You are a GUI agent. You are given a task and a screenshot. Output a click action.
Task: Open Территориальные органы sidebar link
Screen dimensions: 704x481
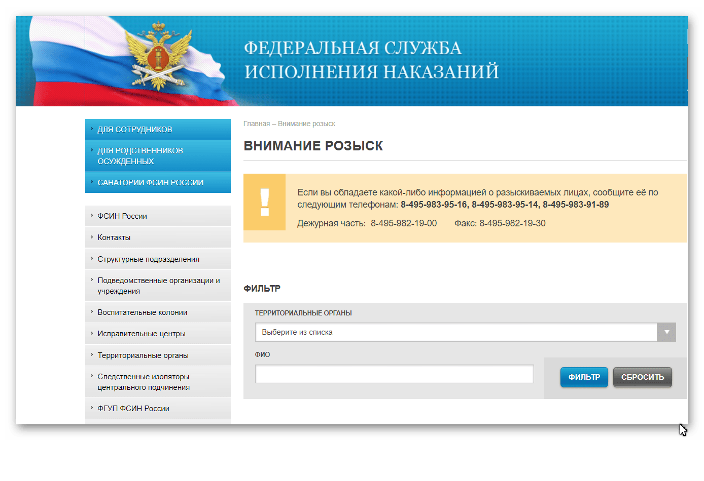[158, 355]
